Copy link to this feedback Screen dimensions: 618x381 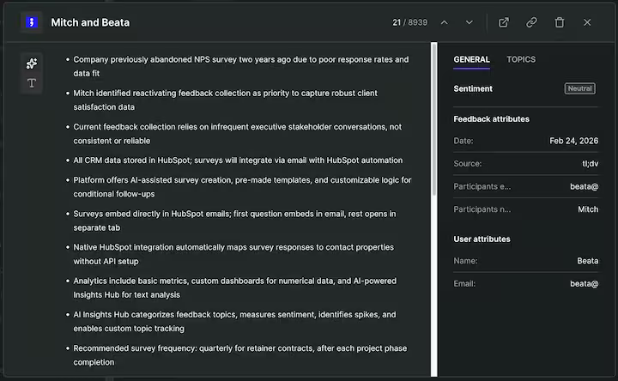coord(531,22)
